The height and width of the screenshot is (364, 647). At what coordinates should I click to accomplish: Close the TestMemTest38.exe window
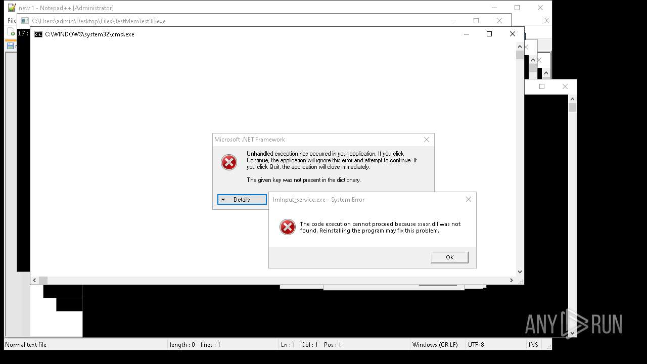499,21
